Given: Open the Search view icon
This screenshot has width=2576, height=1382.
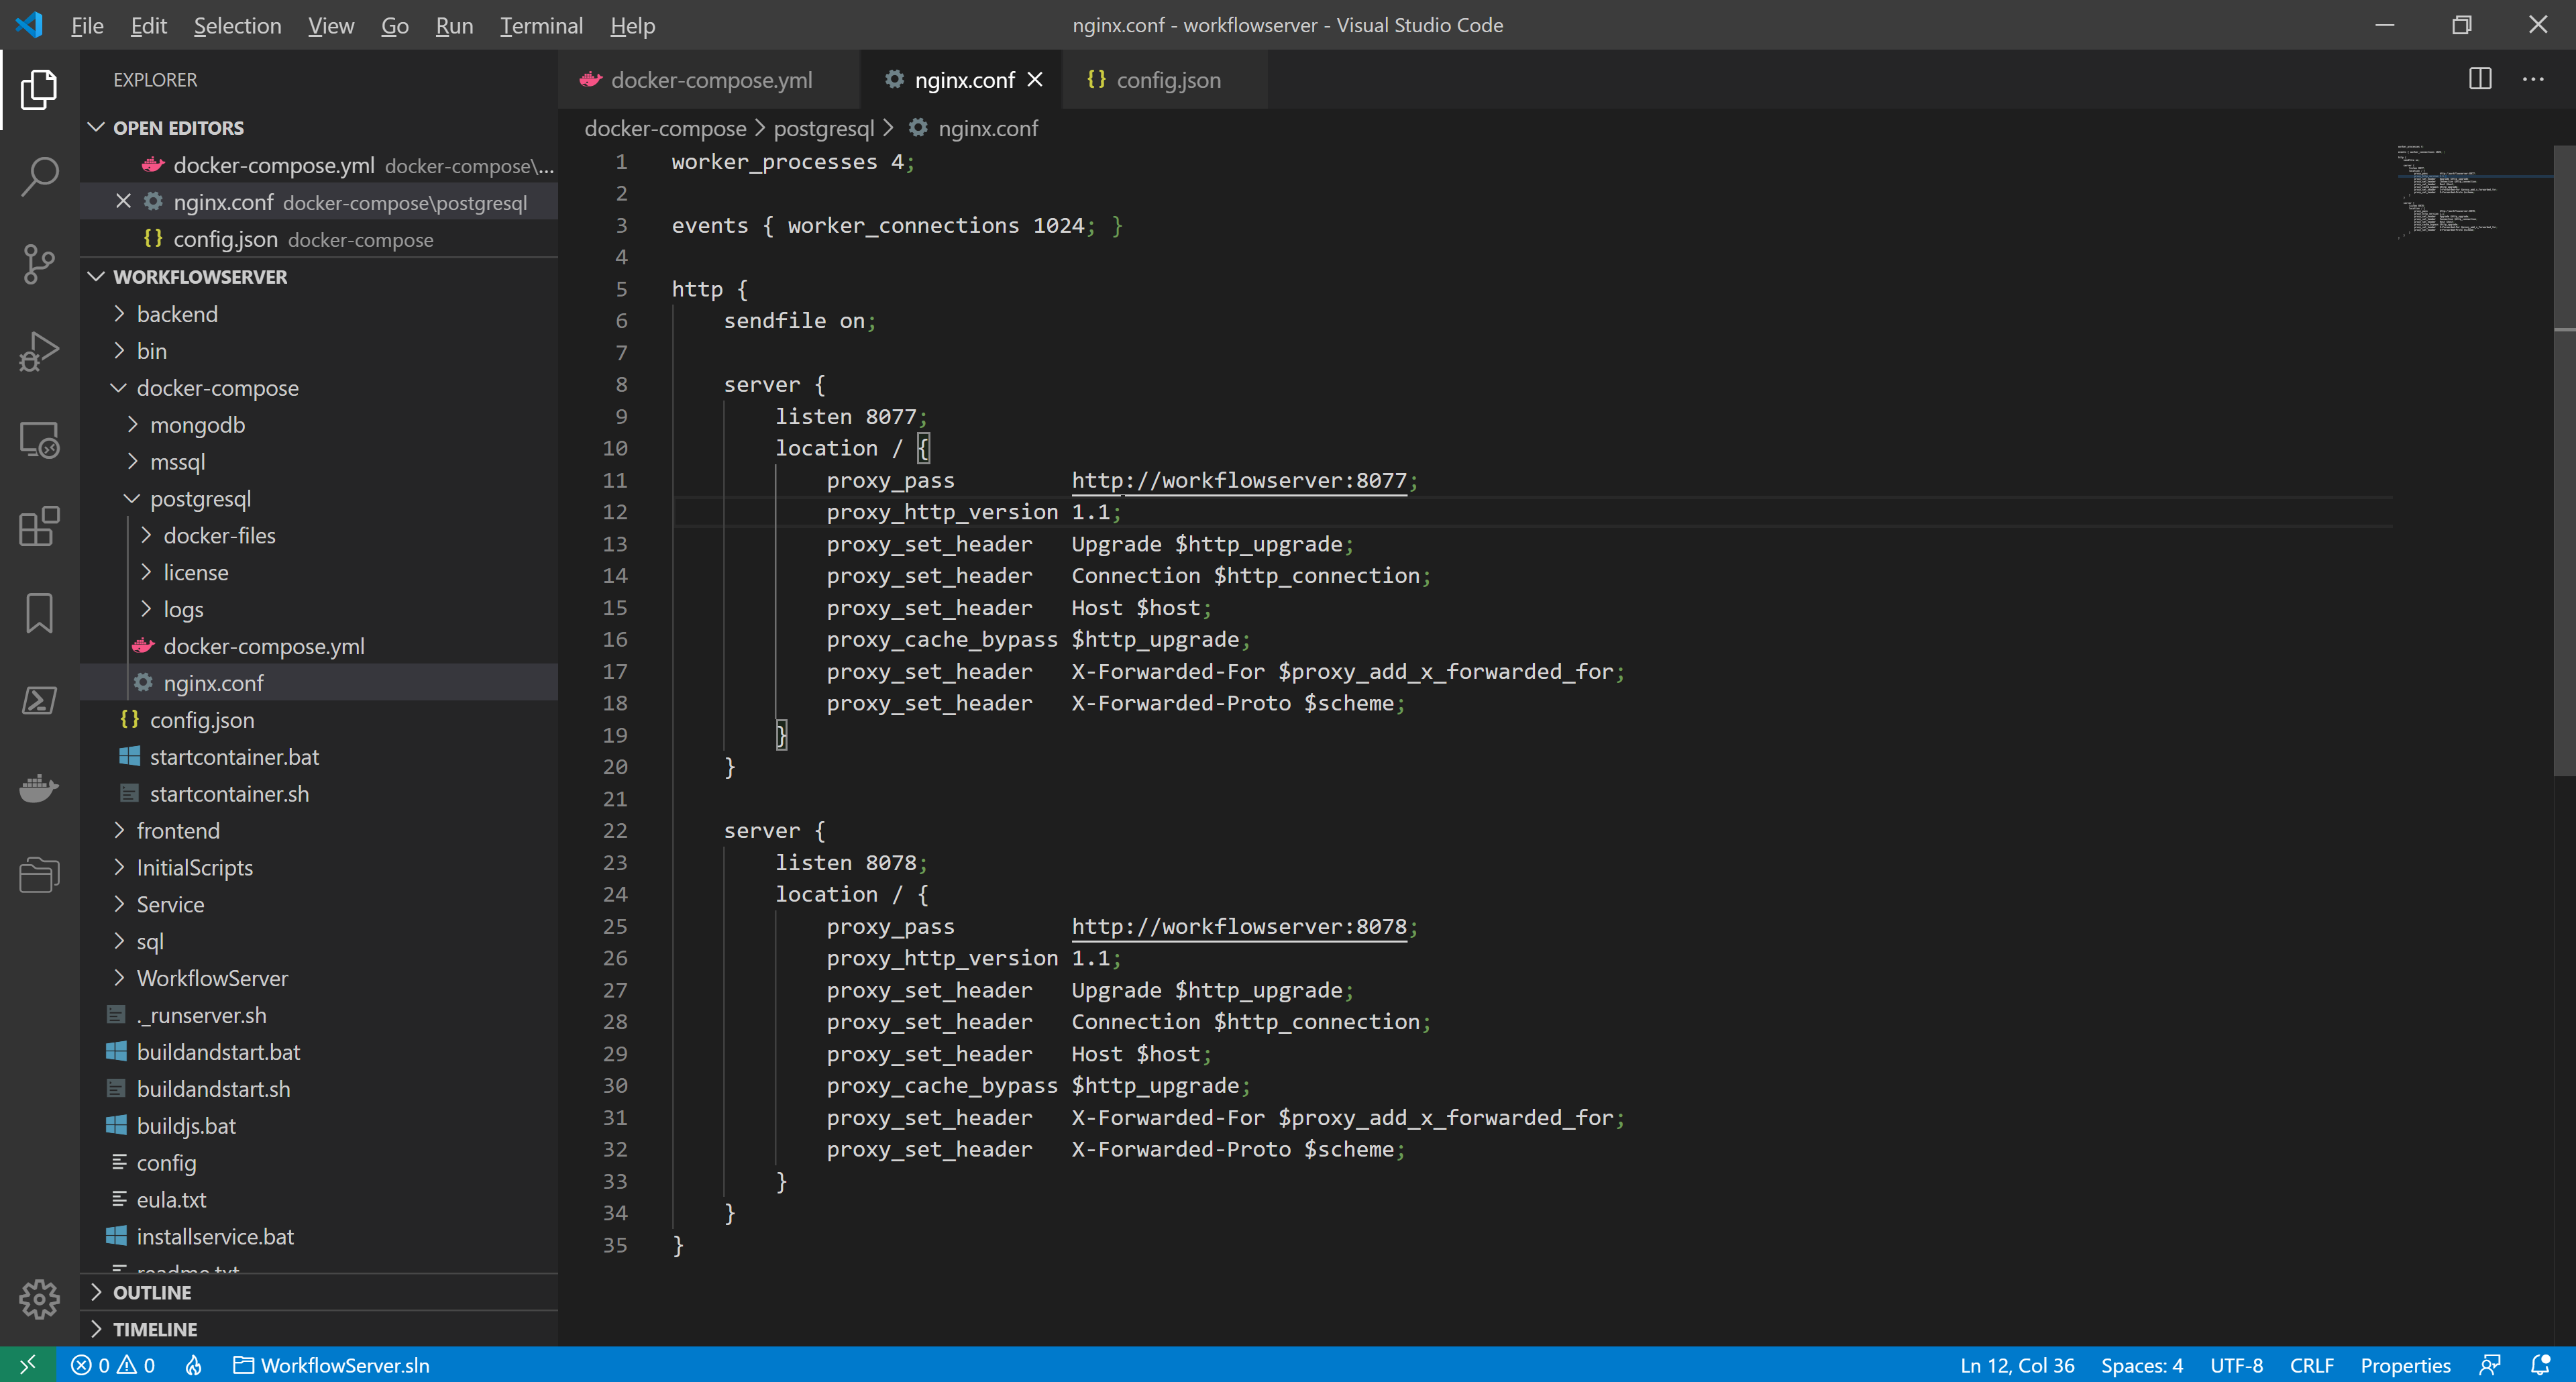Looking at the screenshot, I should (x=39, y=176).
